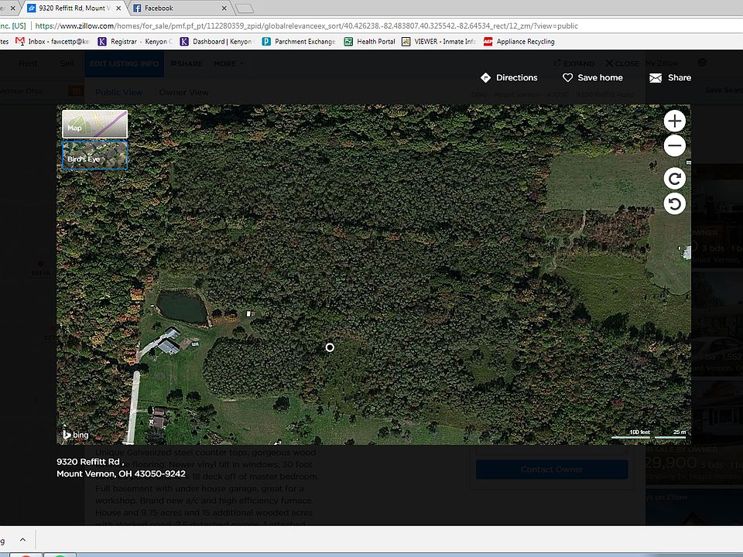Open the dimmed More dropdown
This screenshot has height=557, width=743.
228,63
